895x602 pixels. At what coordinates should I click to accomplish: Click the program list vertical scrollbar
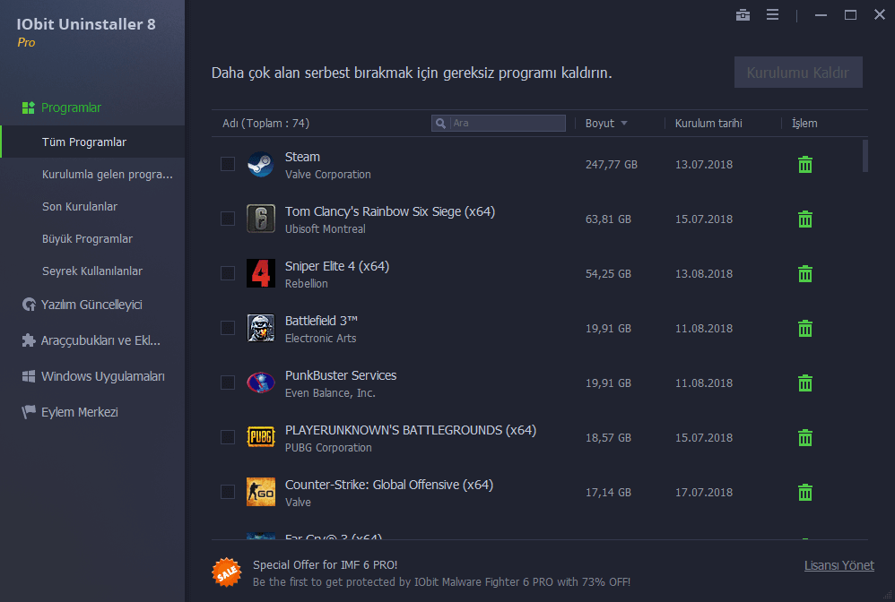click(x=865, y=156)
